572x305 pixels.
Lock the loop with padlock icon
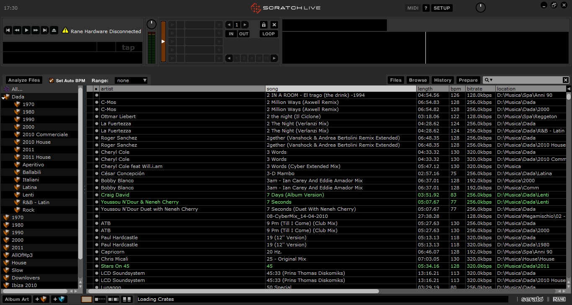pyautogui.click(x=263, y=25)
